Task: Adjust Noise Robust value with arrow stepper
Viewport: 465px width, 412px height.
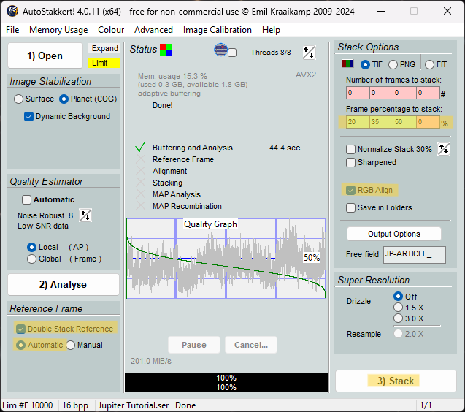Action: click(x=85, y=215)
